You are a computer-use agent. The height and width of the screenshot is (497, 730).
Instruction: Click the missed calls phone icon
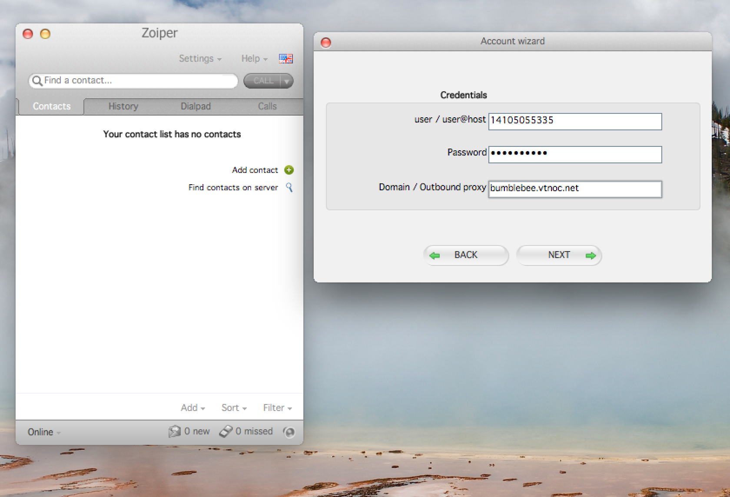pos(226,431)
